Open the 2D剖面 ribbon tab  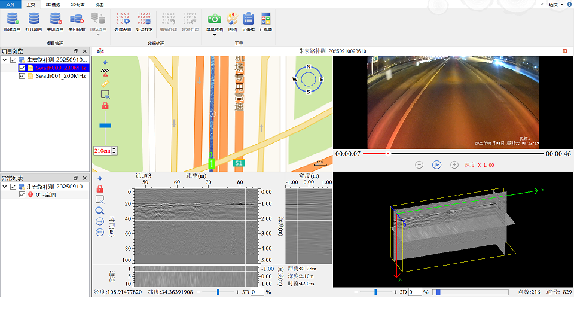(x=77, y=4)
